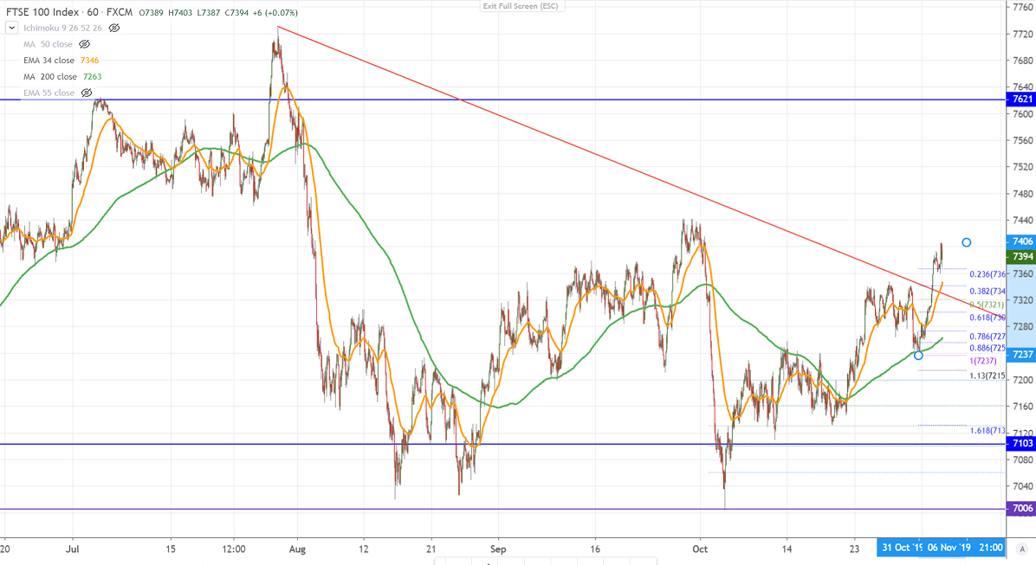Click the 7237 blue price label

click(1021, 355)
